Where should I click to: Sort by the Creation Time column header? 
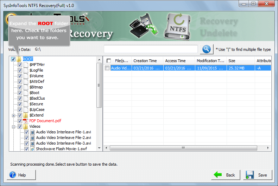[x=147, y=61]
